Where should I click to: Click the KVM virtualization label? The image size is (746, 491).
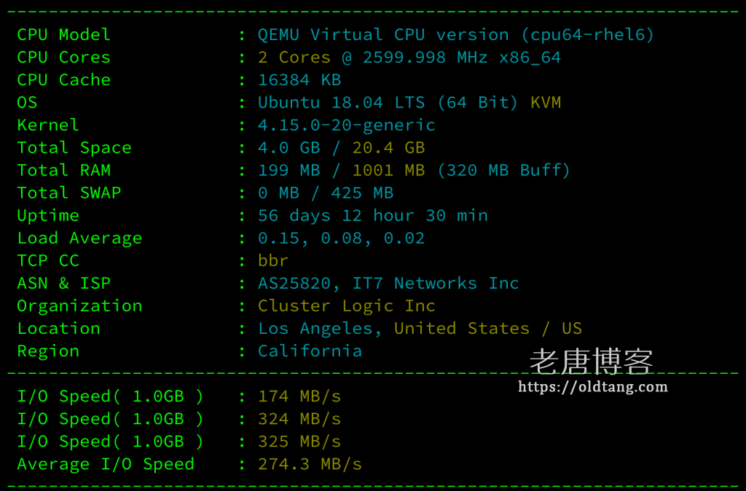click(x=546, y=103)
